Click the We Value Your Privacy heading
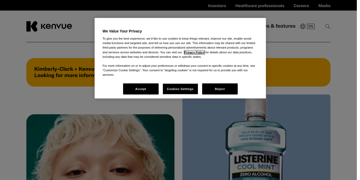Screen dimensions: 360x180 pos(122,31)
